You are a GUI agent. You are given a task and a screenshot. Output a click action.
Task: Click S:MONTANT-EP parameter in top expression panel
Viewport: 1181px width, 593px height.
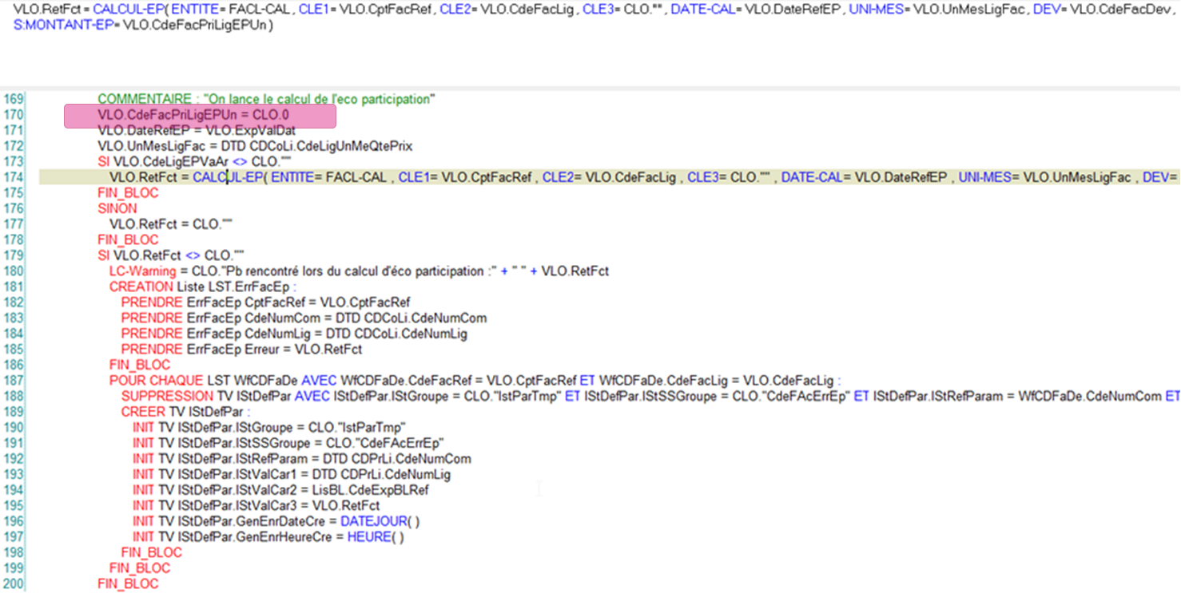point(50,26)
